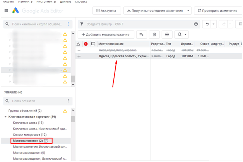Sort by red error column header
Screen dimensions: 243x162
pos(86,44)
